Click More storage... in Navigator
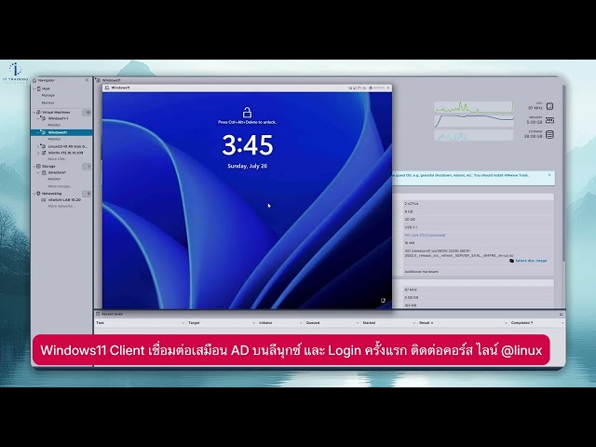The width and height of the screenshot is (596, 447). pyautogui.click(x=60, y=186)
